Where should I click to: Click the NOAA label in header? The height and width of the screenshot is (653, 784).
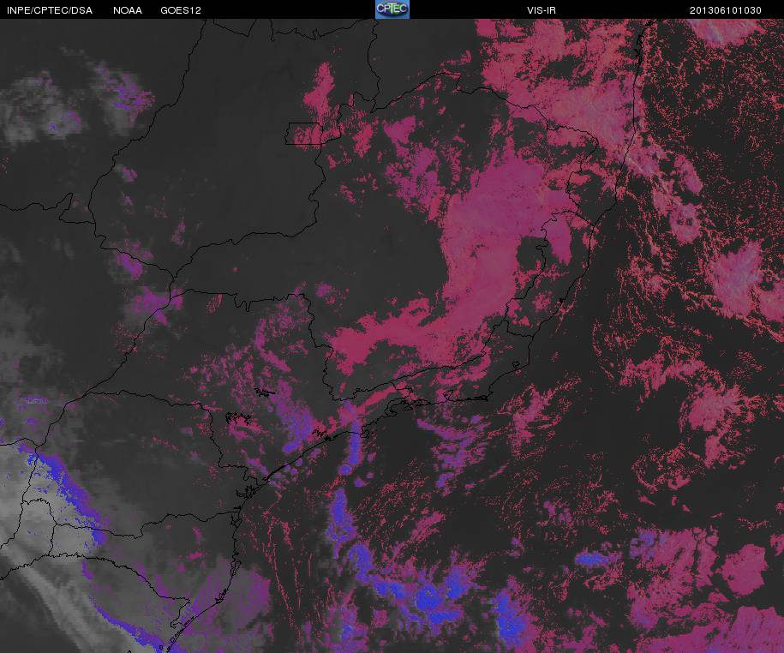[128, 10]
